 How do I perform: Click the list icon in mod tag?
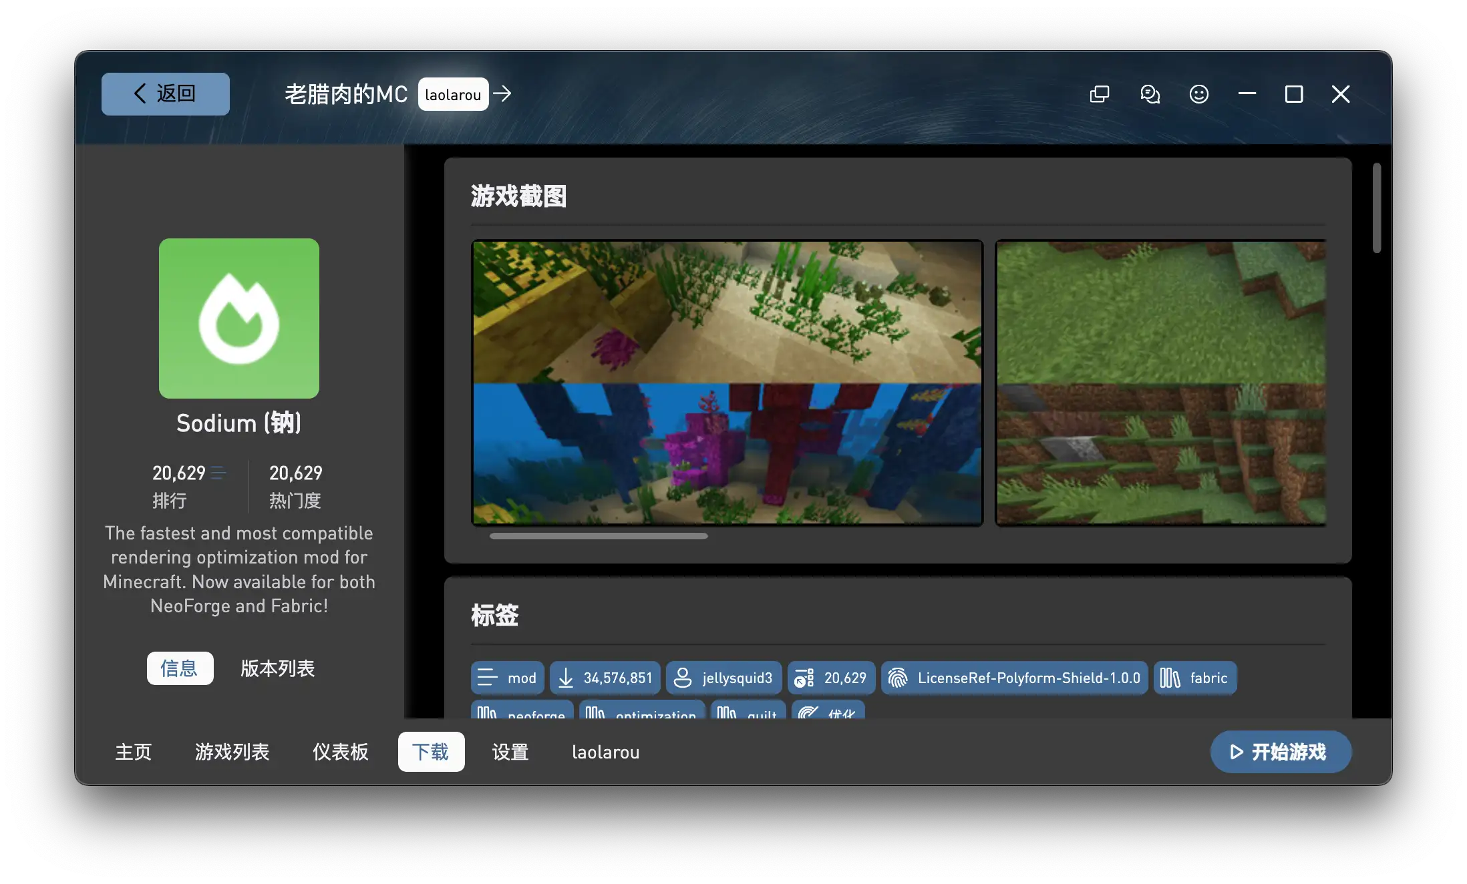point(488,678)
